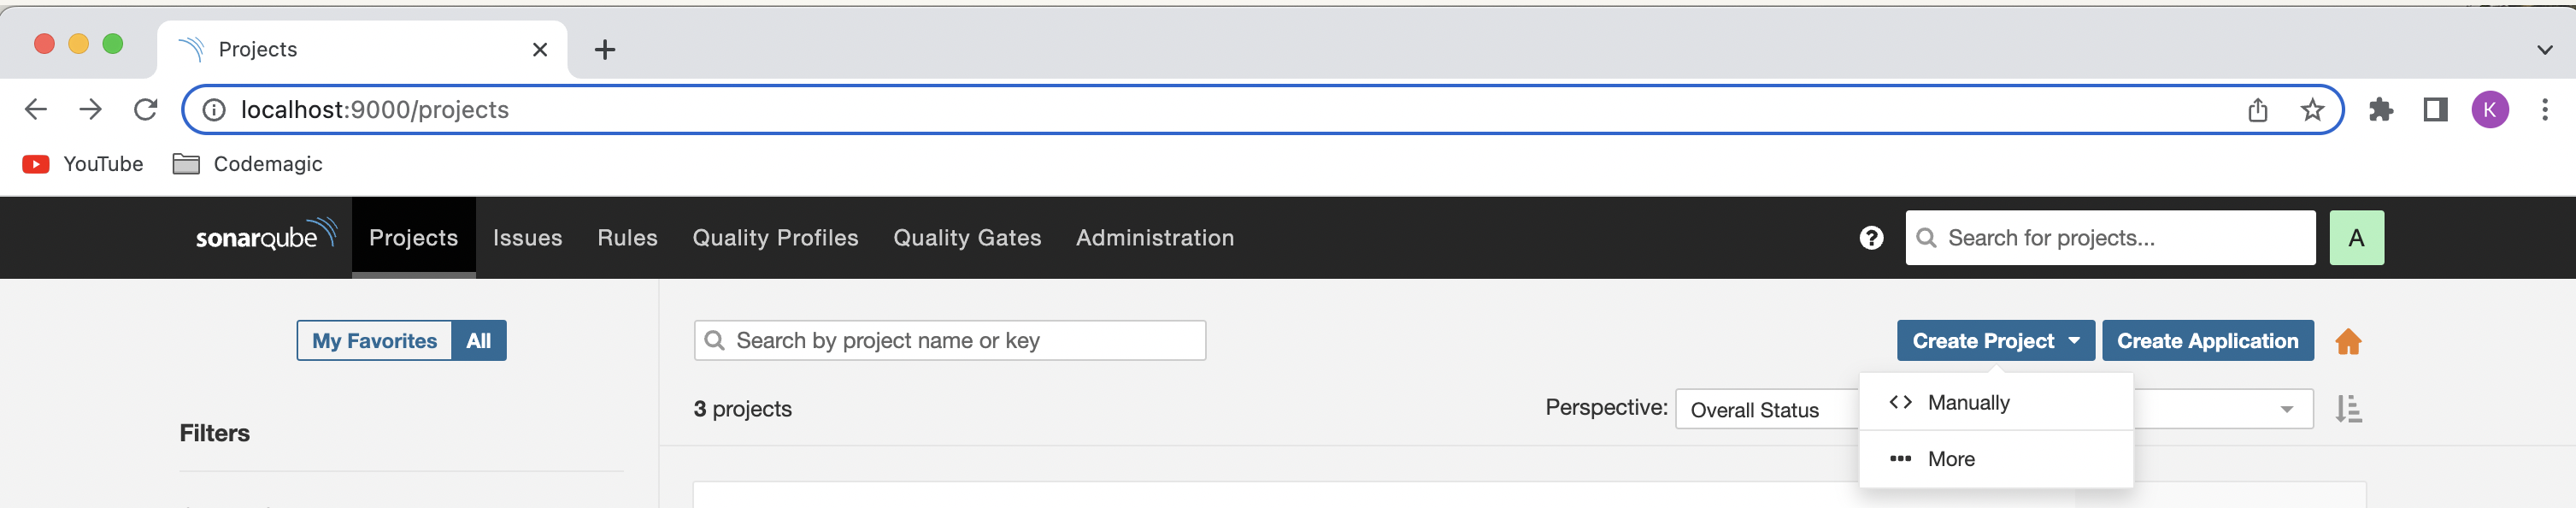Go to the Quality Gates tab

pyautogui.click(x=967, y=238)
